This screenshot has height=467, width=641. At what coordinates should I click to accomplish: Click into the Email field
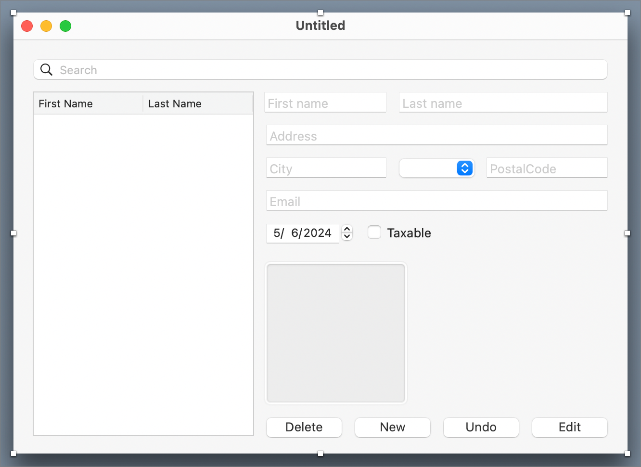pyautogui.click(x=436, y=201)
